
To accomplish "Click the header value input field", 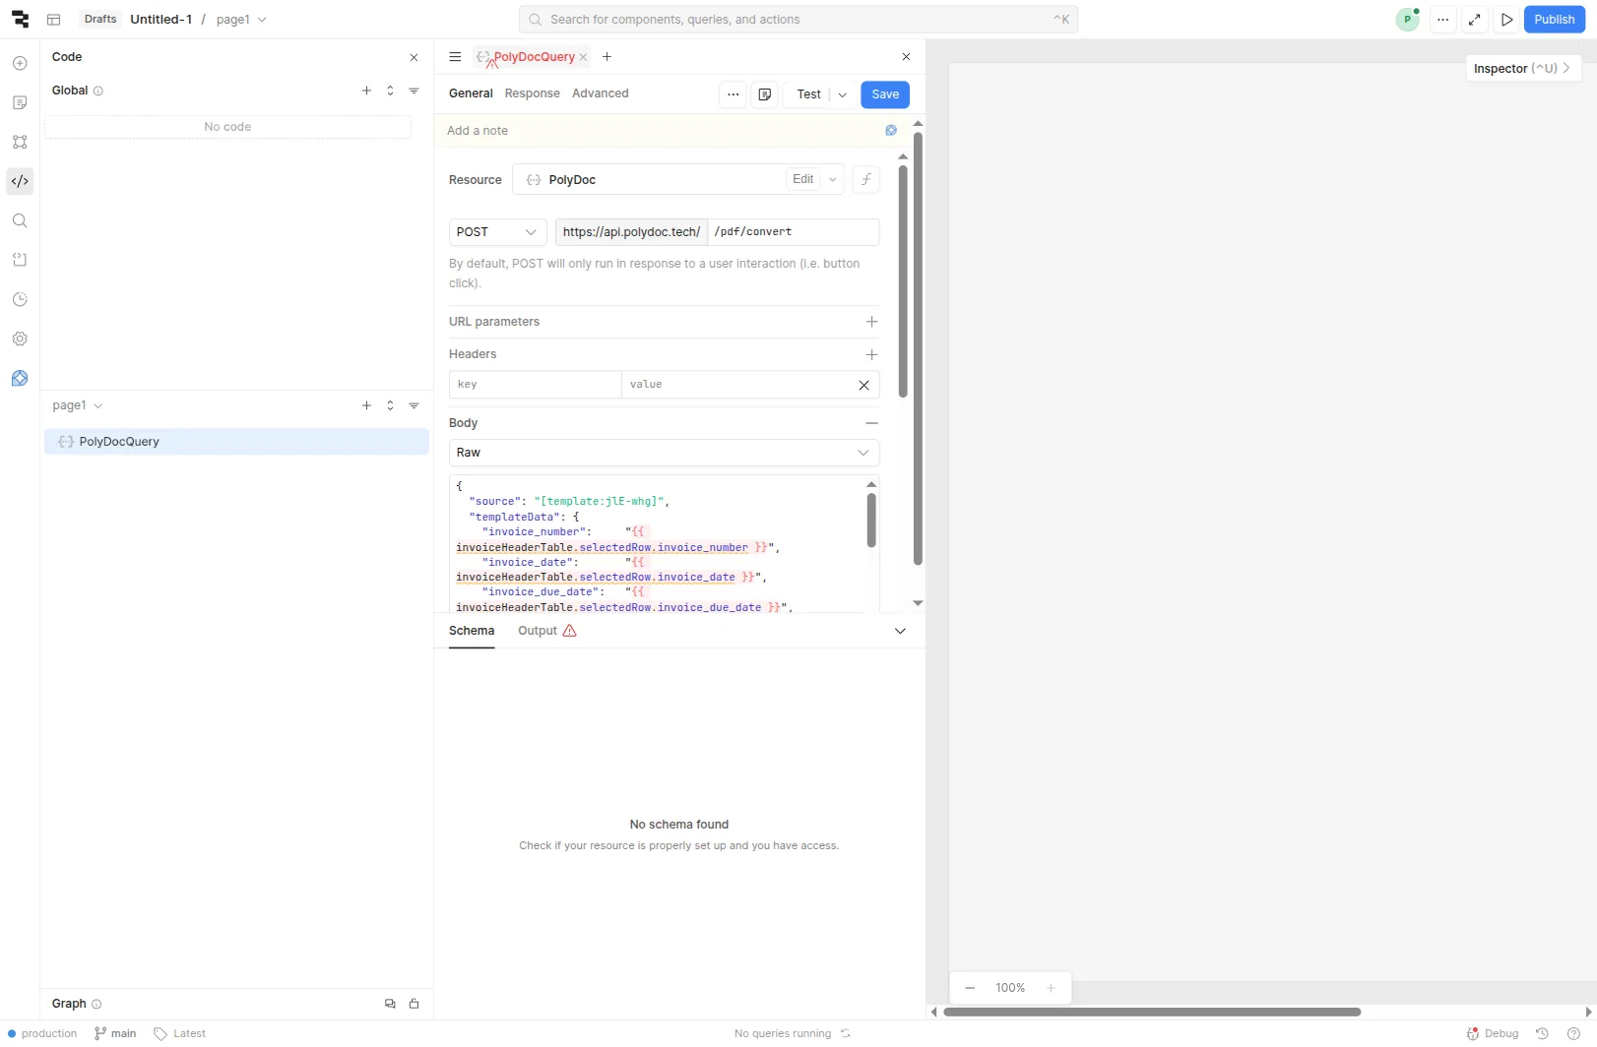I will (x=735, y=385).
